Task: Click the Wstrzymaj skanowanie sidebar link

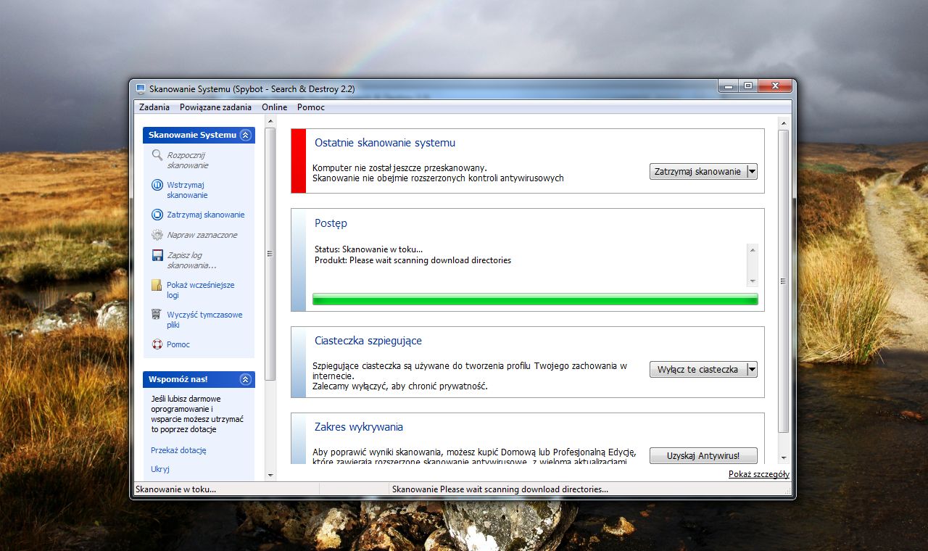Action: pos(187,190)
